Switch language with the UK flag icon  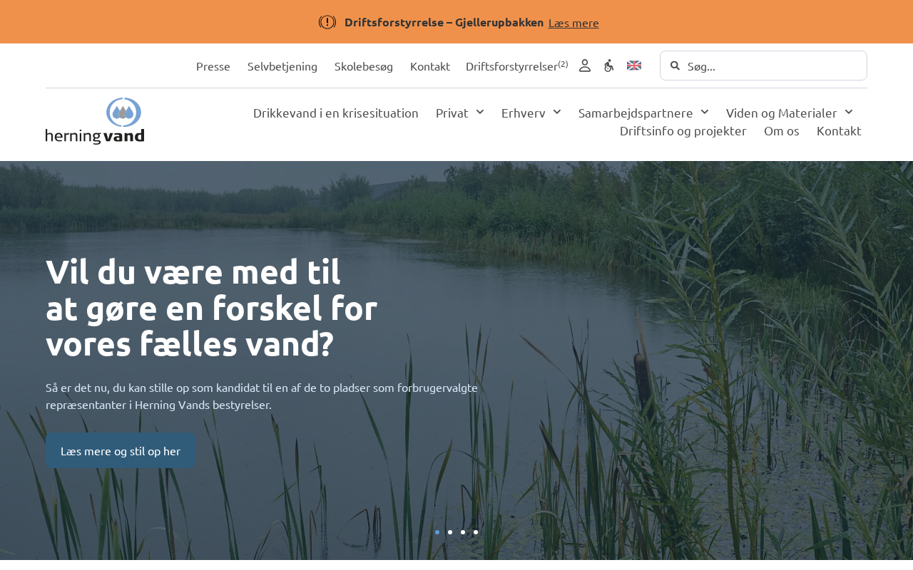(634, 66)
